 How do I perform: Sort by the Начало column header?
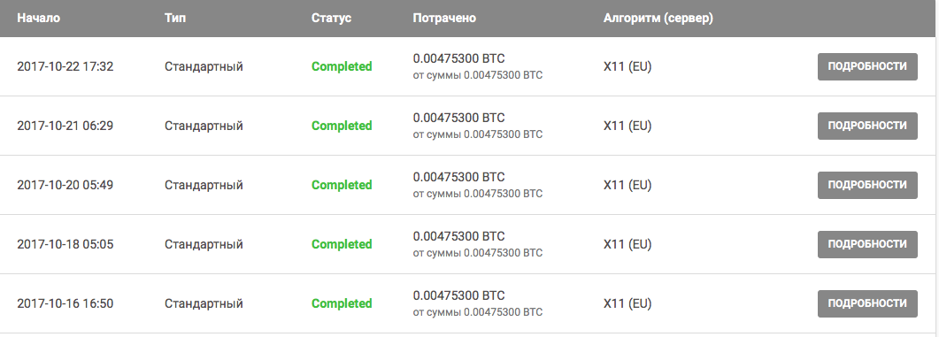pyautogui.click(x=38, y=18)
